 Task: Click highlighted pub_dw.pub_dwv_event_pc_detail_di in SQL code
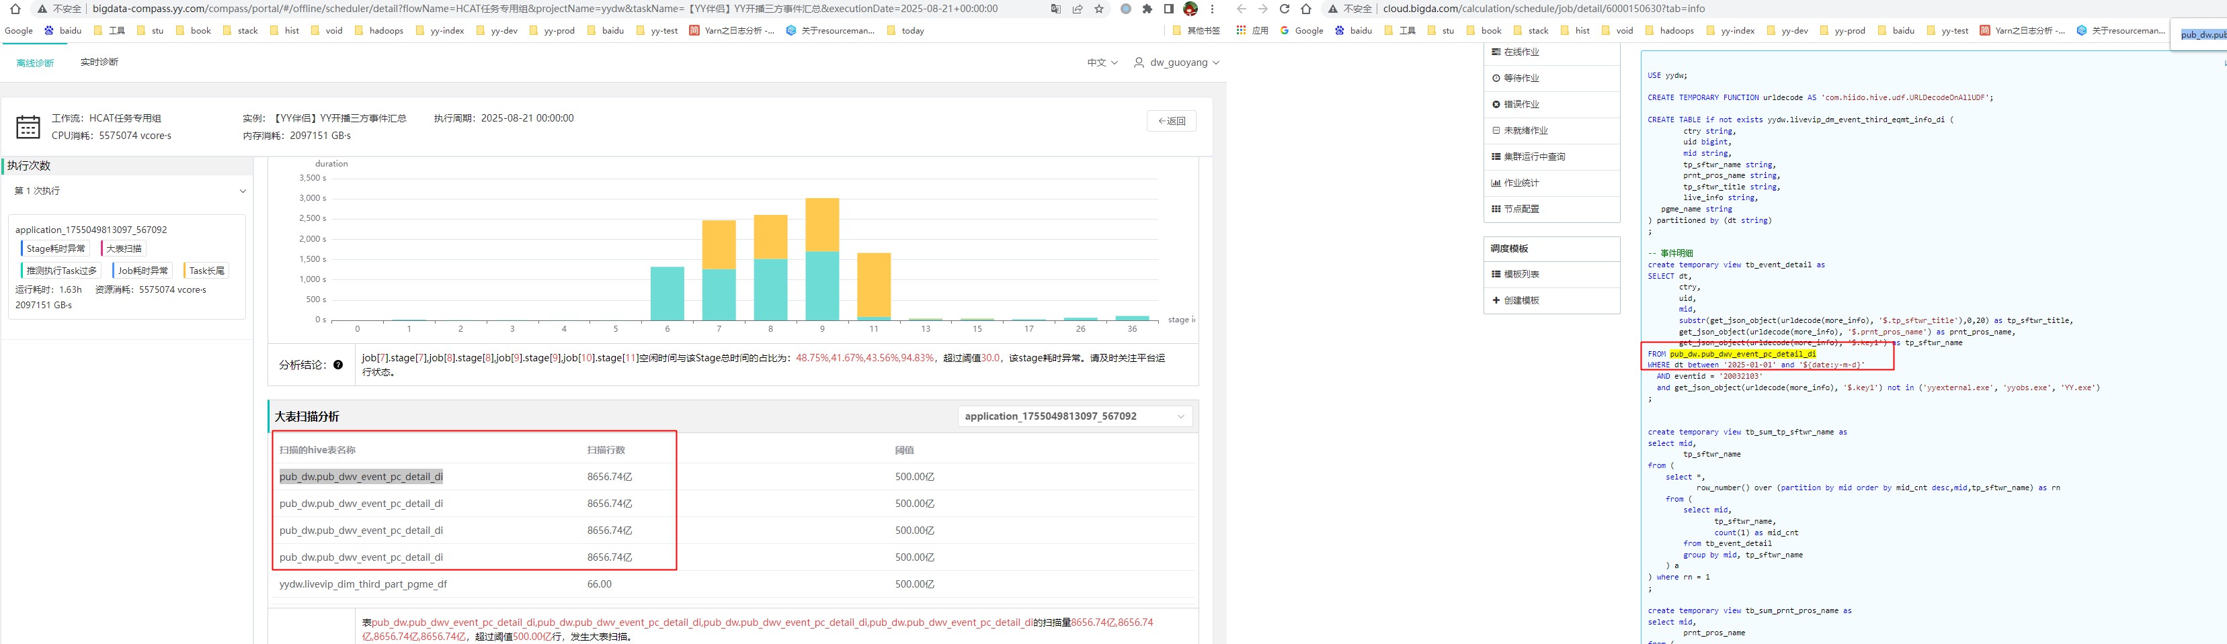(x=1743, y=354)
